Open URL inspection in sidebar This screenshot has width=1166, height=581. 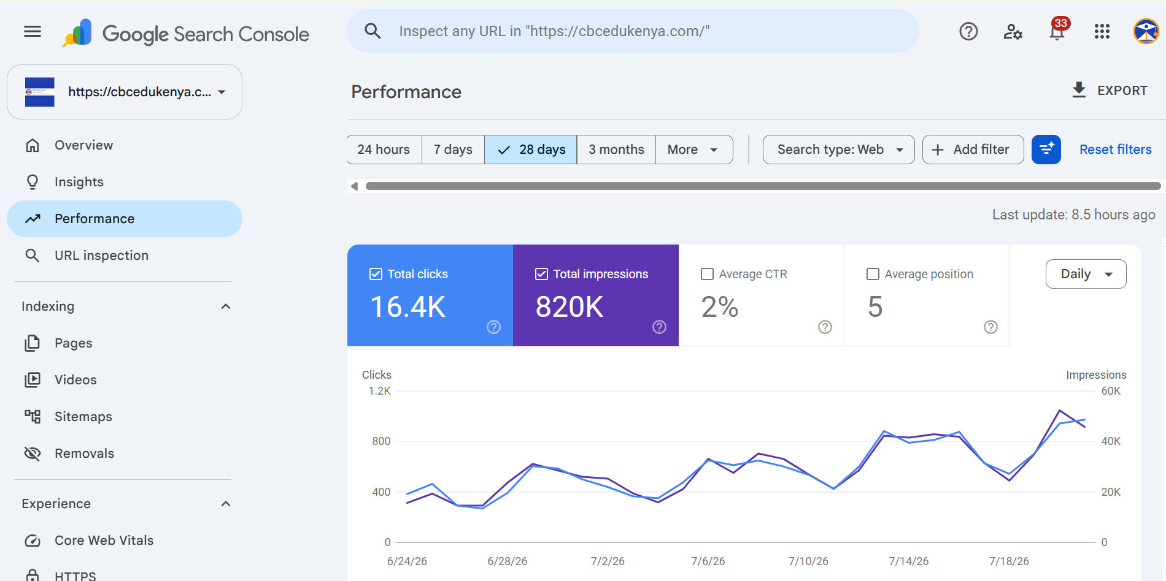125,256
